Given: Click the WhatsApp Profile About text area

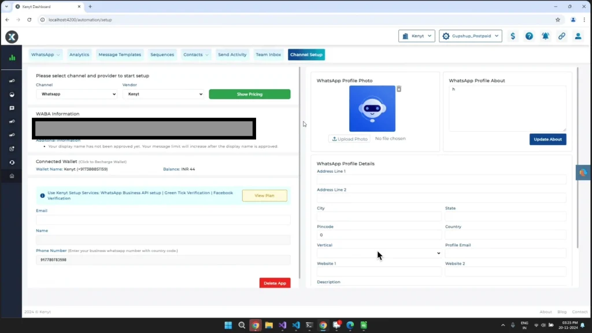Looking at the screenshot, I should (x=508, y=108).
